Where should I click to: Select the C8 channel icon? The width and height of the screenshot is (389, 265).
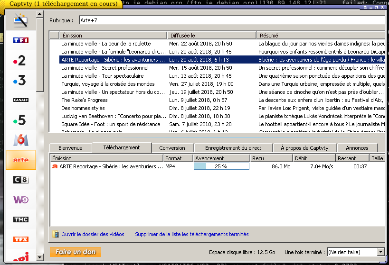point(21,180)
